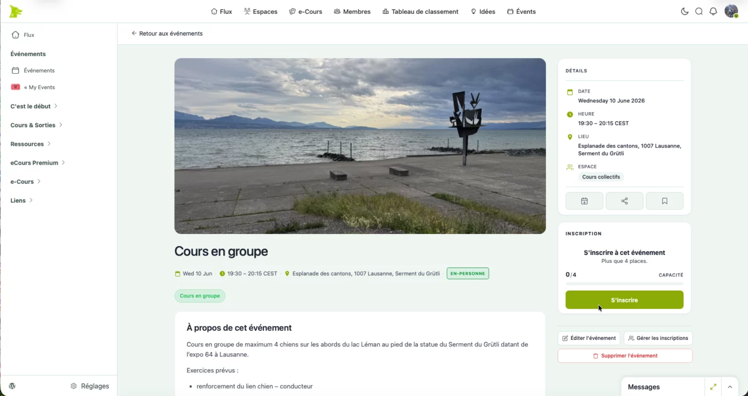Viewport: 748px width, 396px height.
Task: Click Supprimer l'événement button
Action: click(x=625, y=356)
